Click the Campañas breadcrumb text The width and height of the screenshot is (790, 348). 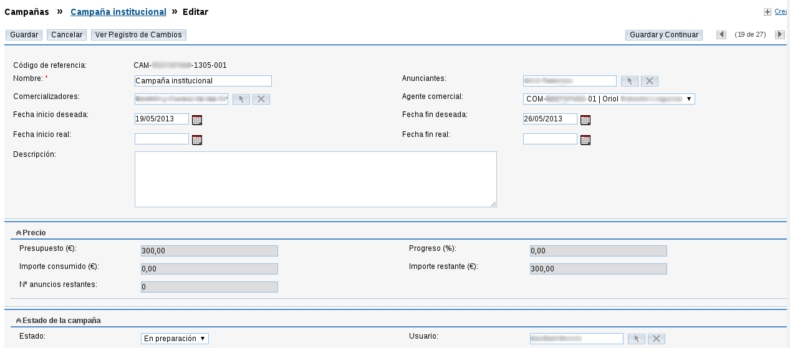click(x=27, y=12)
